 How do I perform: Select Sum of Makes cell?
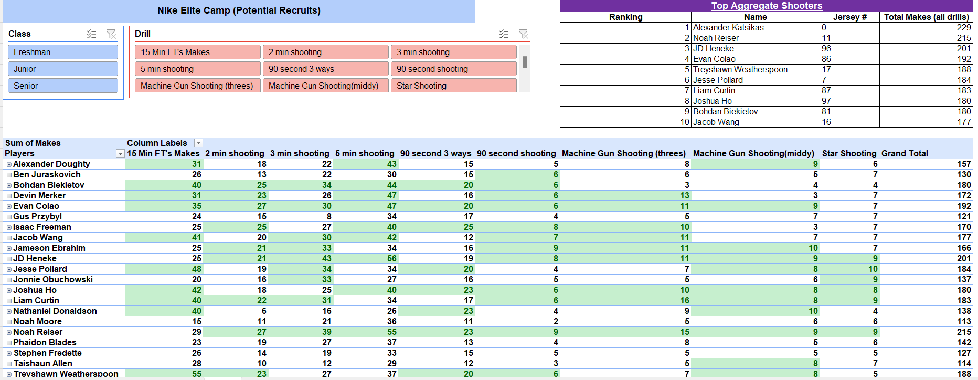tap(64, 143)
